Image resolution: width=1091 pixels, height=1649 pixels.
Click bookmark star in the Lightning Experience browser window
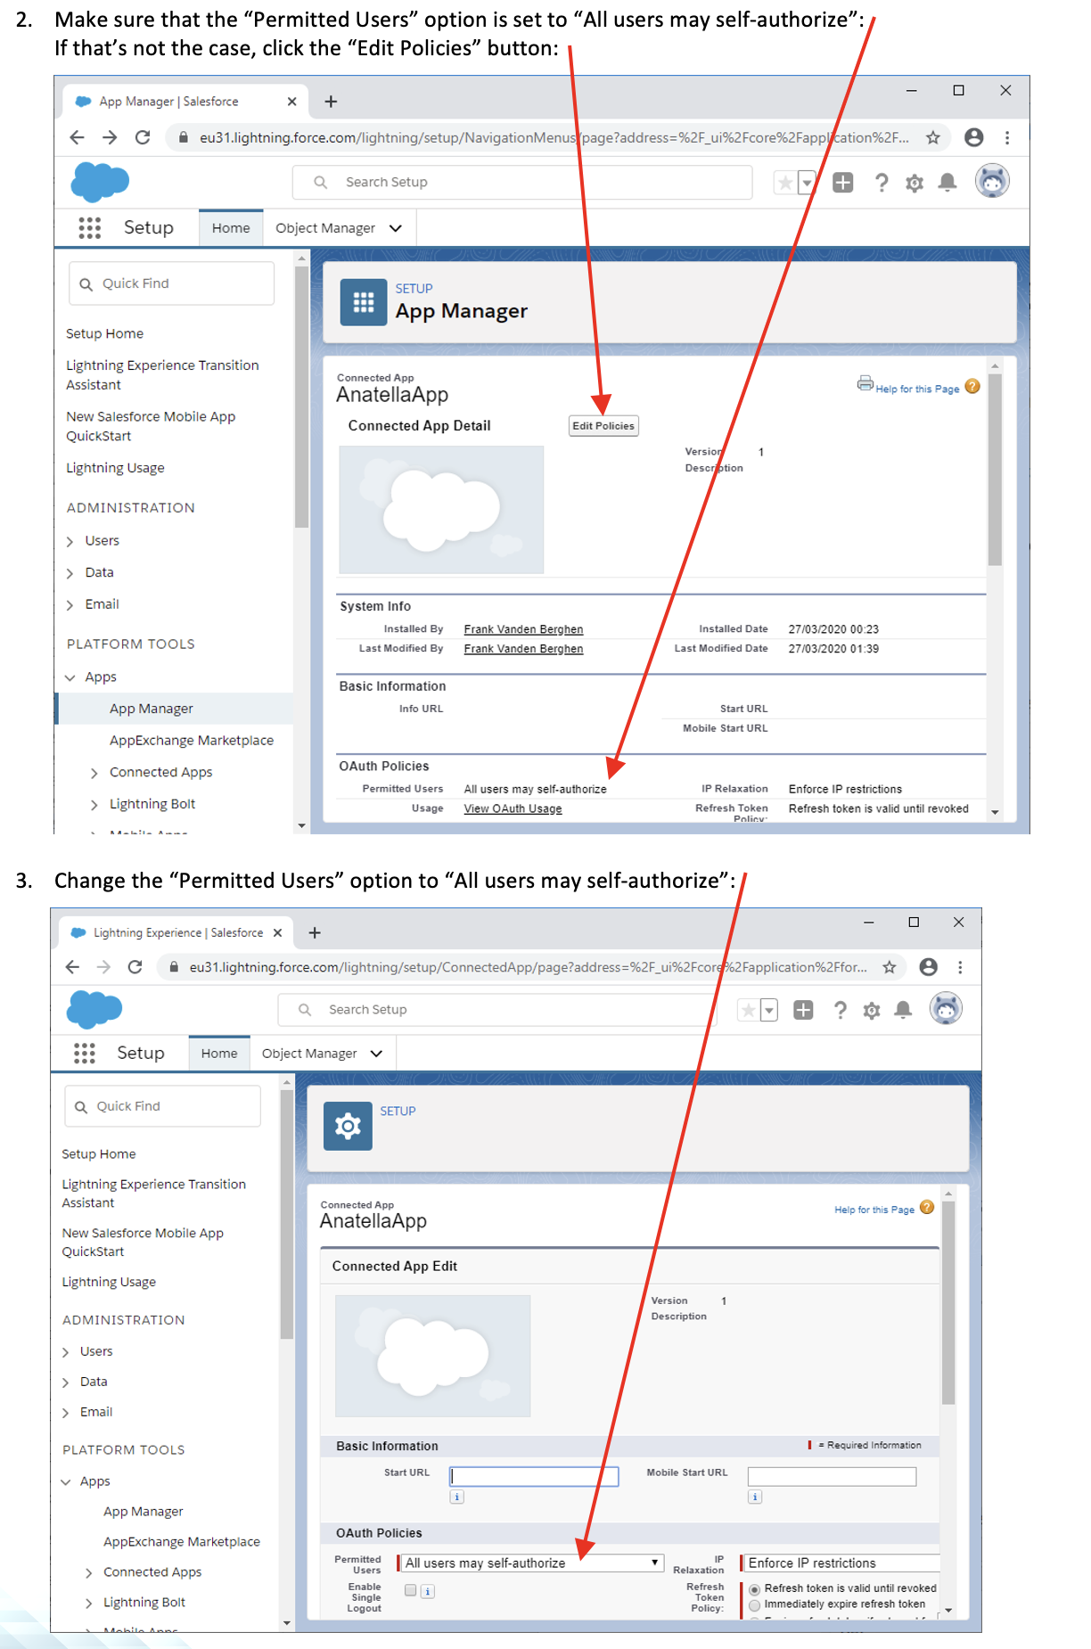tap(889, 967)
